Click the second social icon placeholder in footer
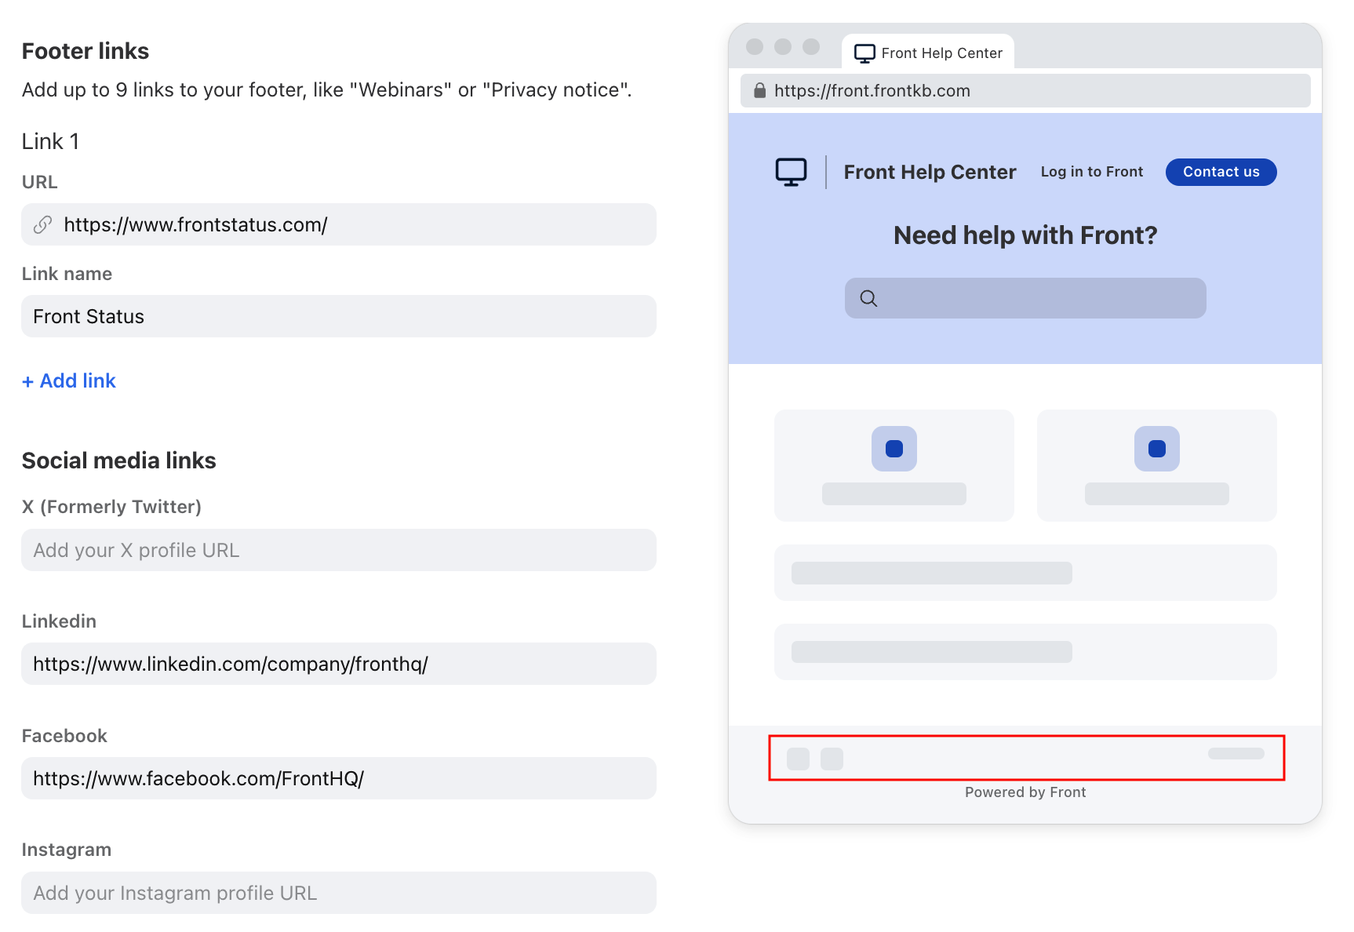1354x932 pixels. click(832, 759)
